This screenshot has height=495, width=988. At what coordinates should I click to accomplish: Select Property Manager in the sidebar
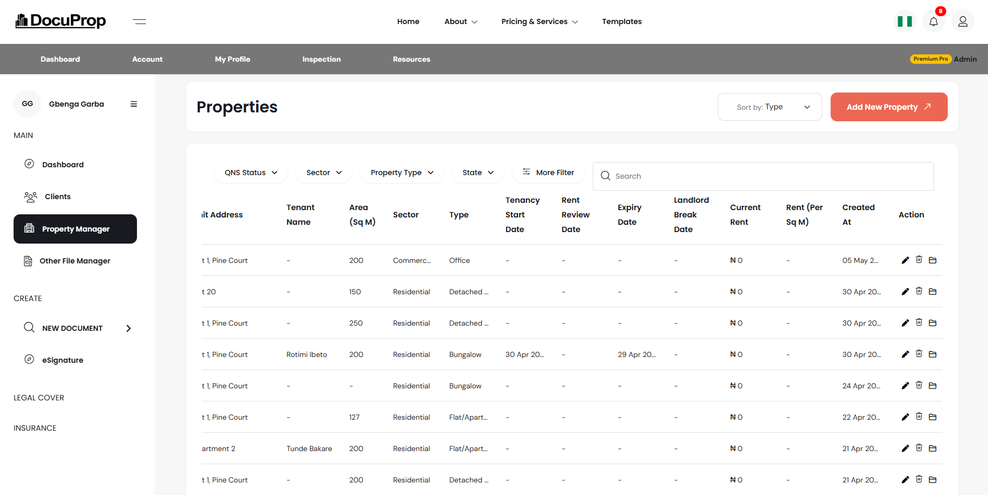point(75,229)
